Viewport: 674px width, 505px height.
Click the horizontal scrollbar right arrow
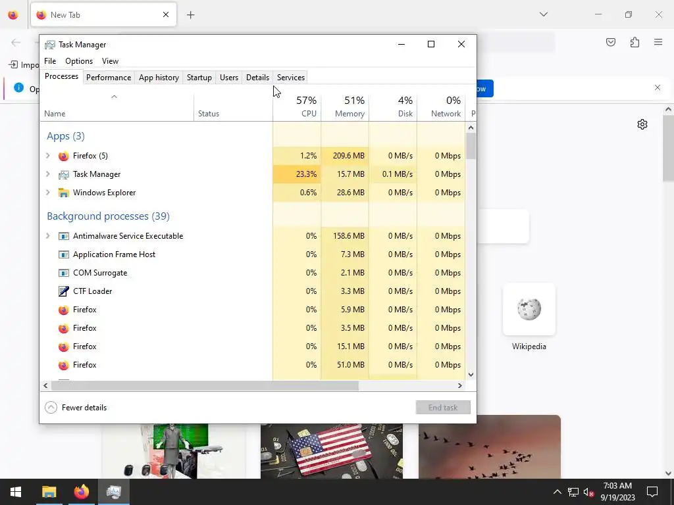point(460,385)
